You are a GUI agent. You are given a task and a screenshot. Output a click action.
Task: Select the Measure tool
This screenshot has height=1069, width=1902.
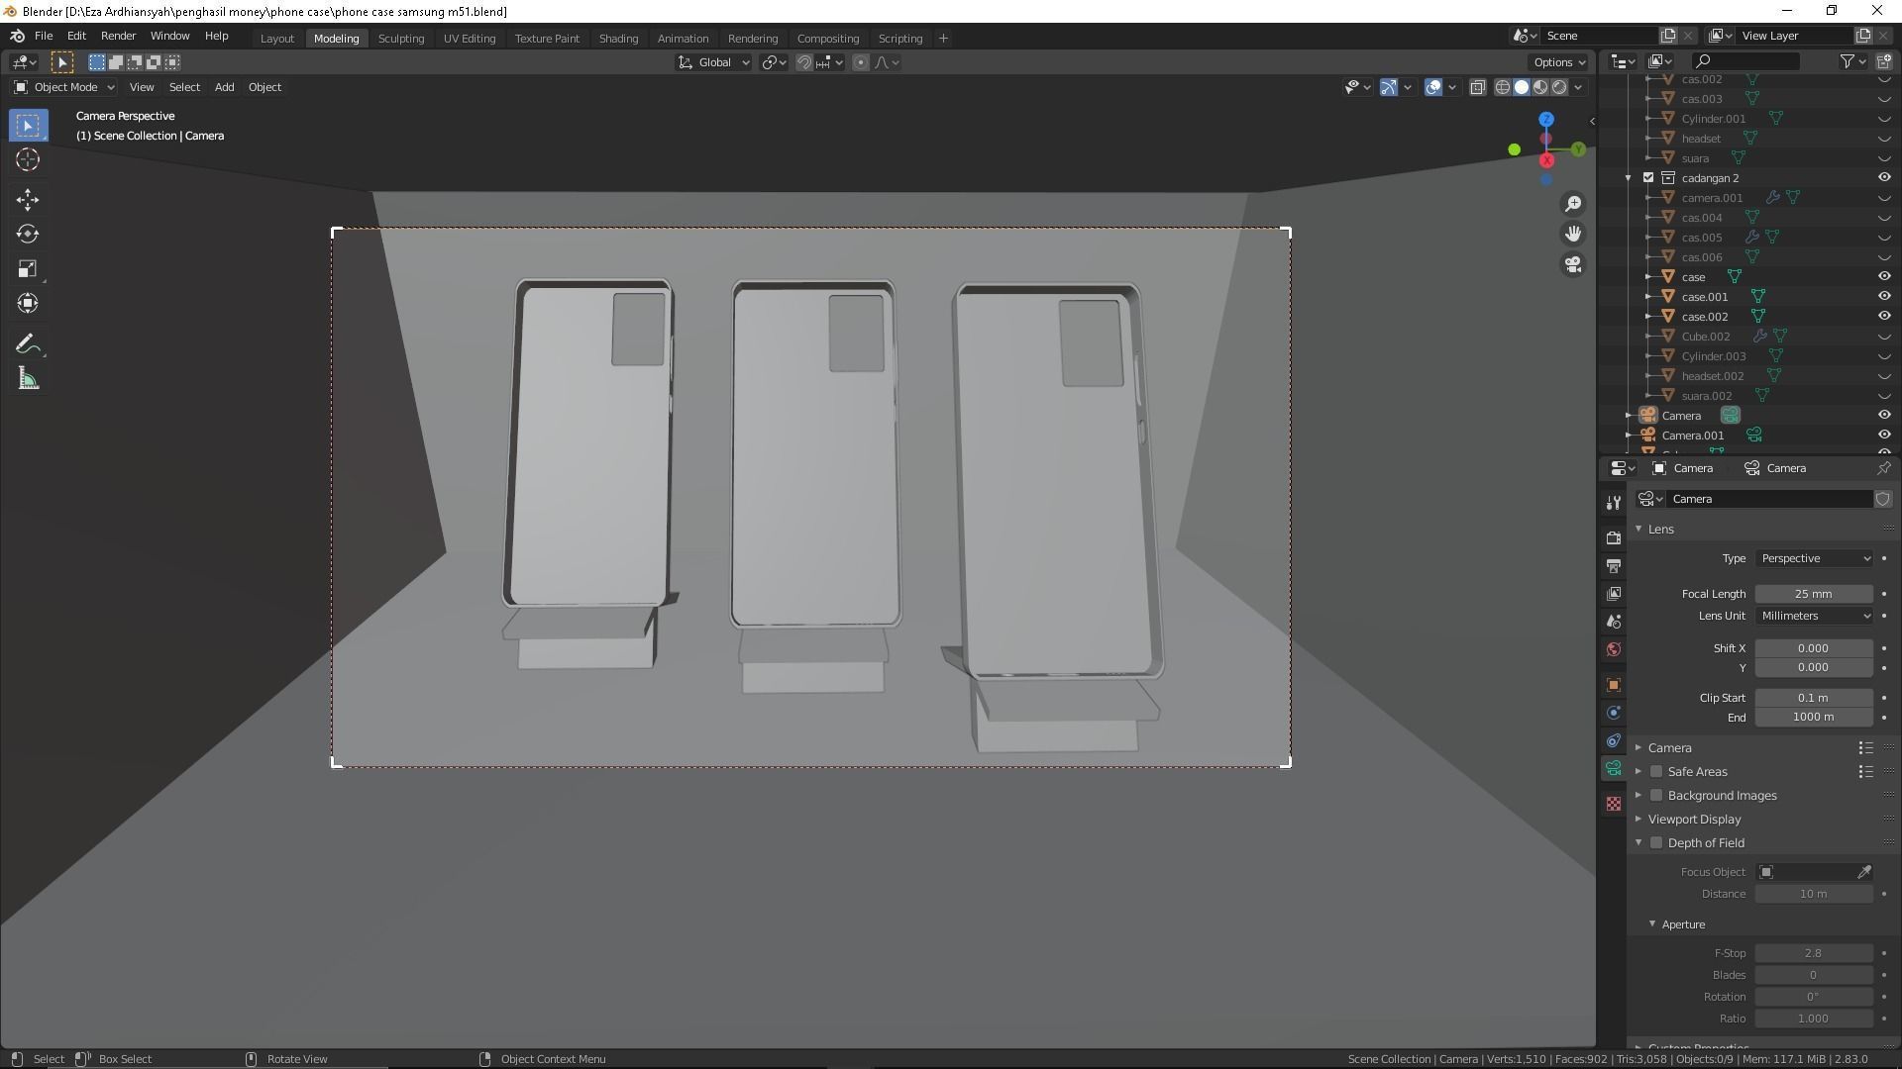27,379
